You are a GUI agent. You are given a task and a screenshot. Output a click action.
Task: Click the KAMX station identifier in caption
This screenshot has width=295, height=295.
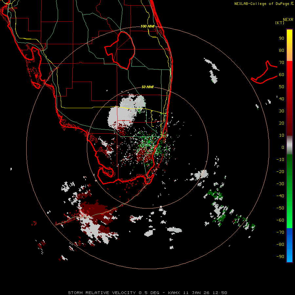(x=174, y=293)
